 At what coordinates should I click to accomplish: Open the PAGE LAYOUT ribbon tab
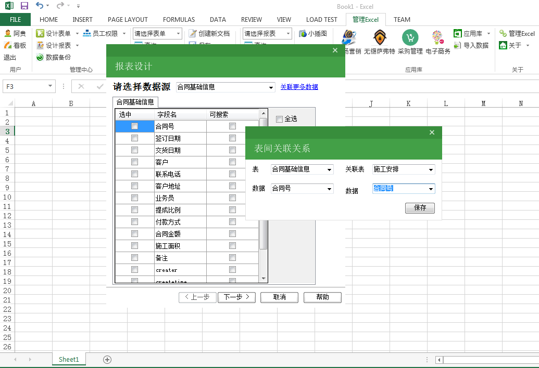click(128, 20)
